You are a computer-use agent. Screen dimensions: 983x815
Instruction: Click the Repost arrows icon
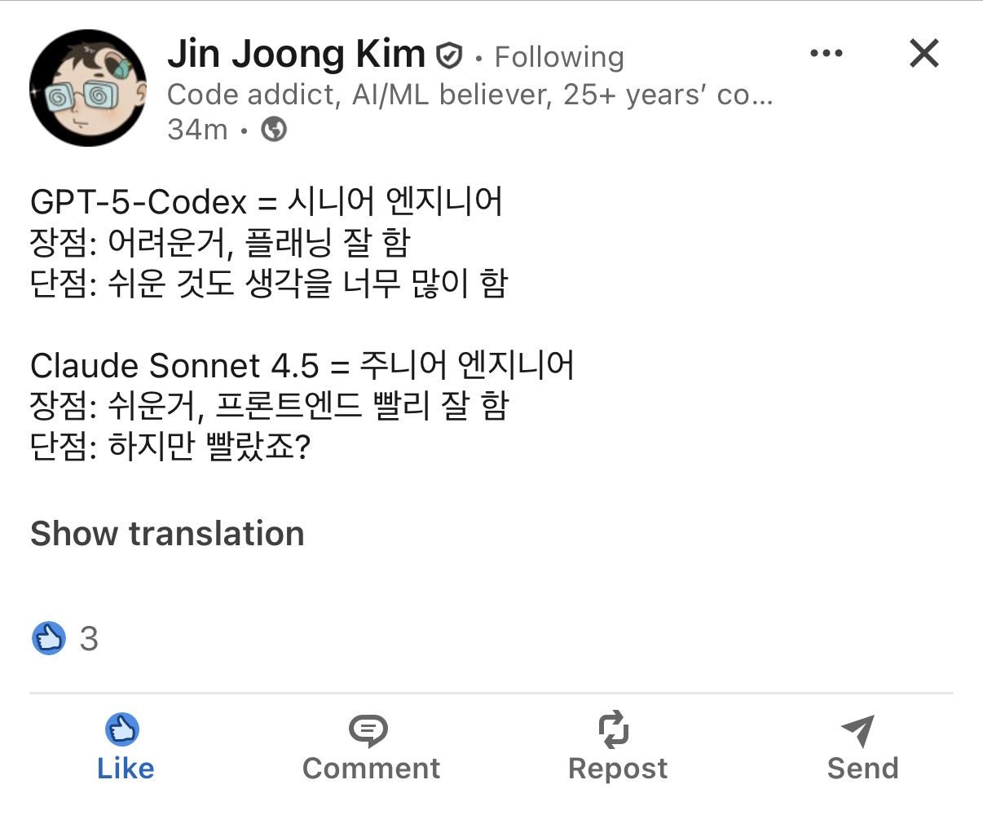tap(614, 729)
